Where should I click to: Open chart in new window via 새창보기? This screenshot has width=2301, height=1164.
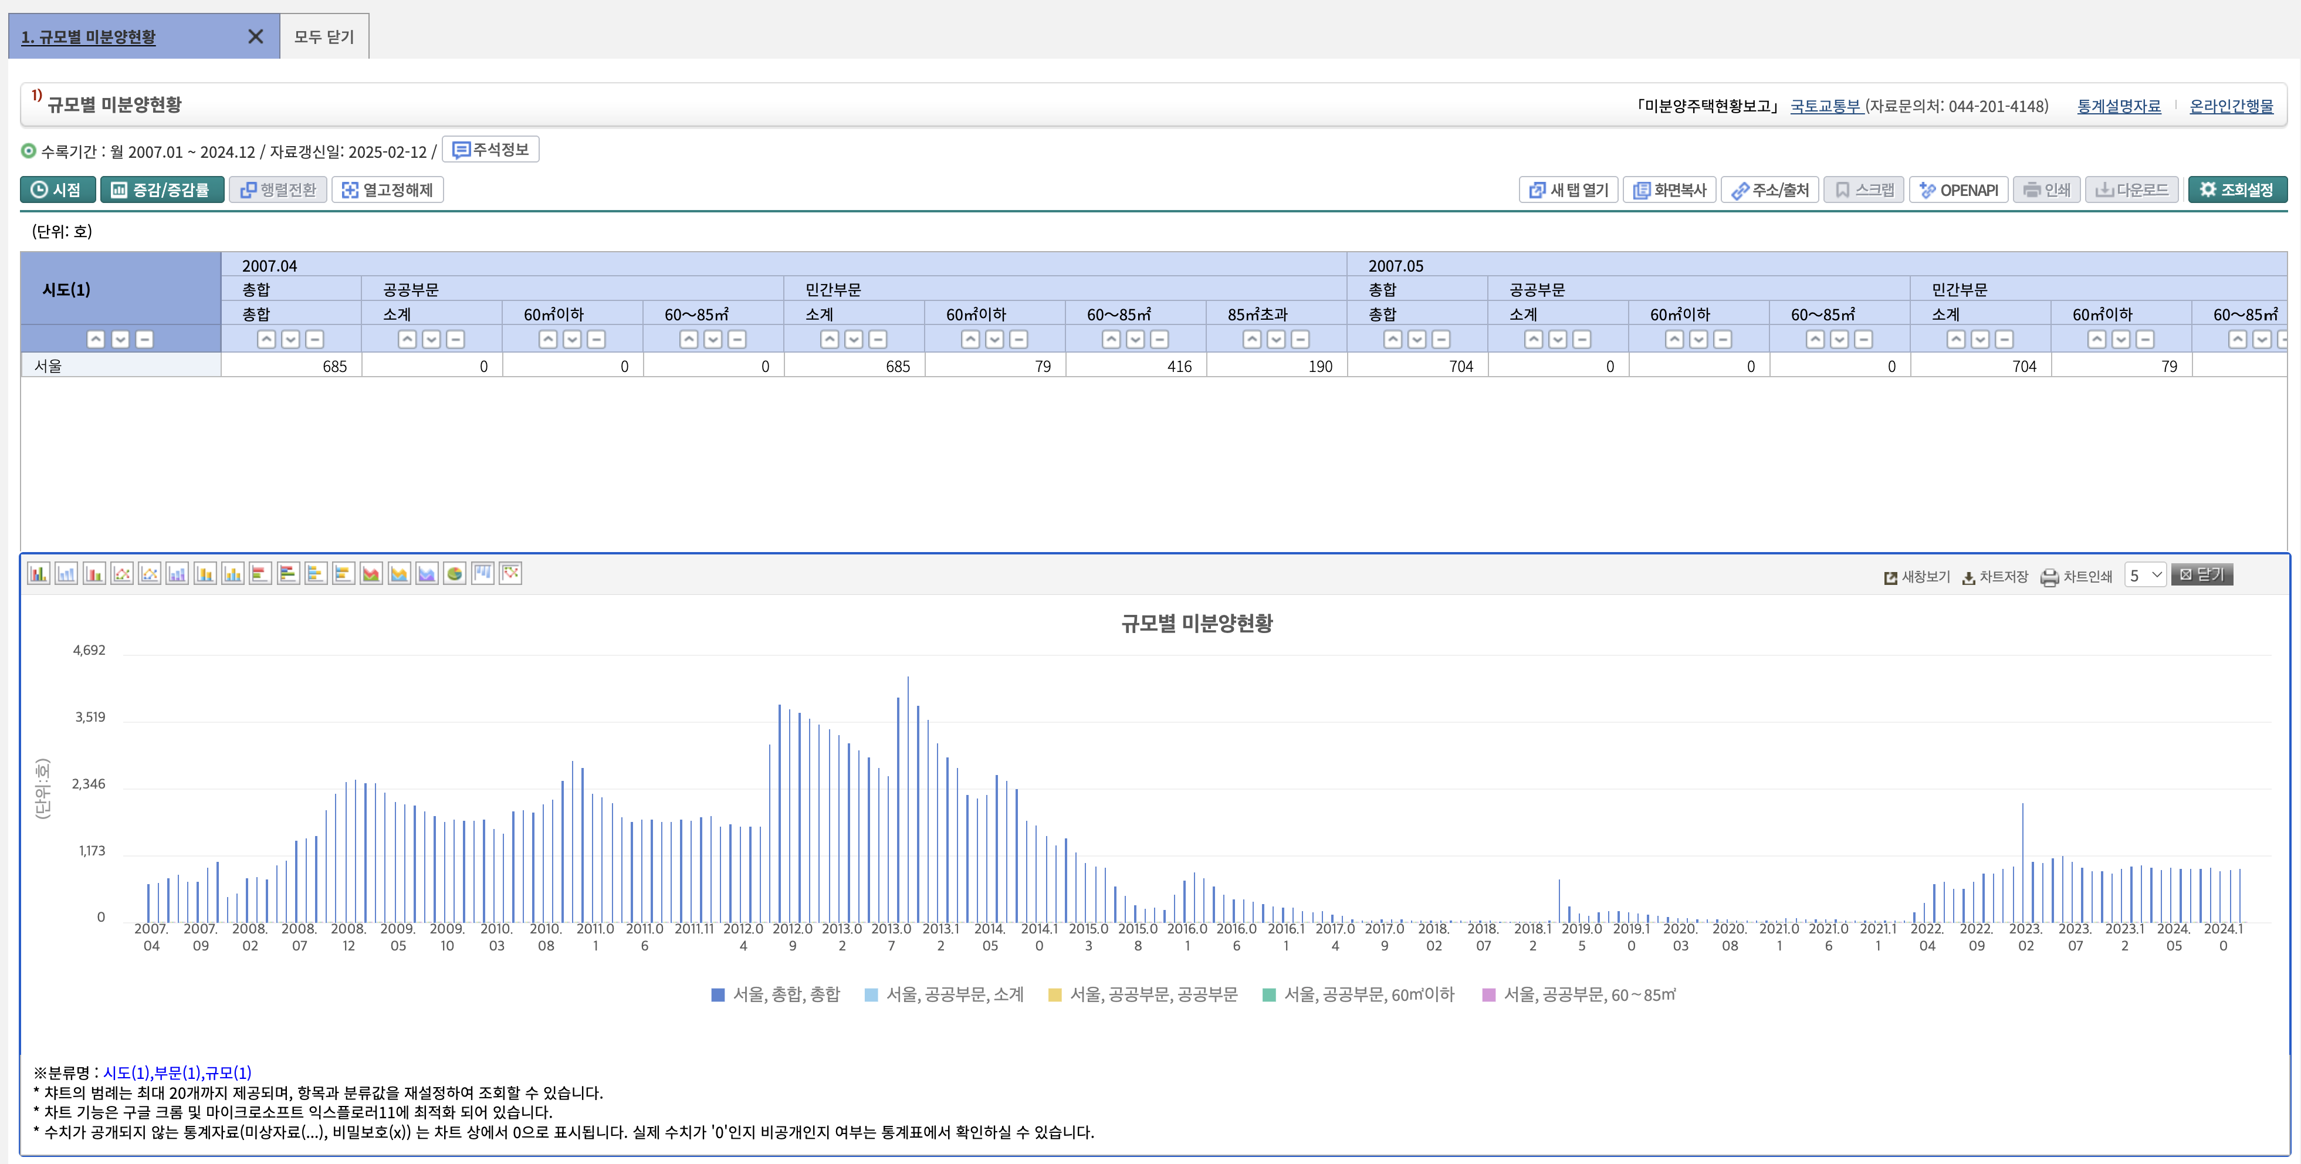(x=1917, y=576)
